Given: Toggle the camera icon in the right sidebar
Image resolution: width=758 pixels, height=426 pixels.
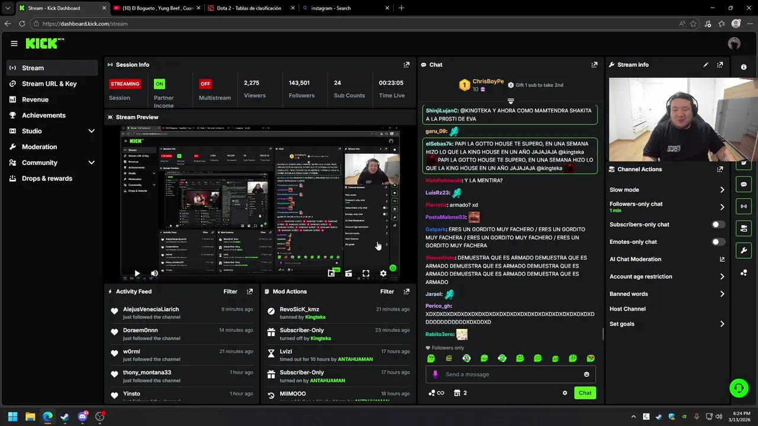Looking at the screenshot, I should tap(744, 228).
